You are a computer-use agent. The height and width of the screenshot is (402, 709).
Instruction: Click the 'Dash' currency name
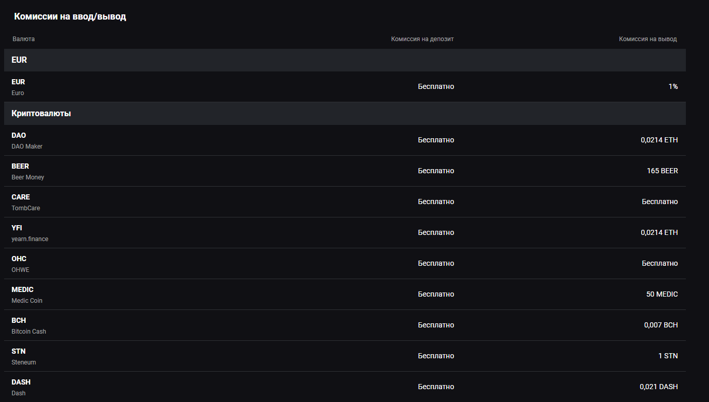point(19,393)
